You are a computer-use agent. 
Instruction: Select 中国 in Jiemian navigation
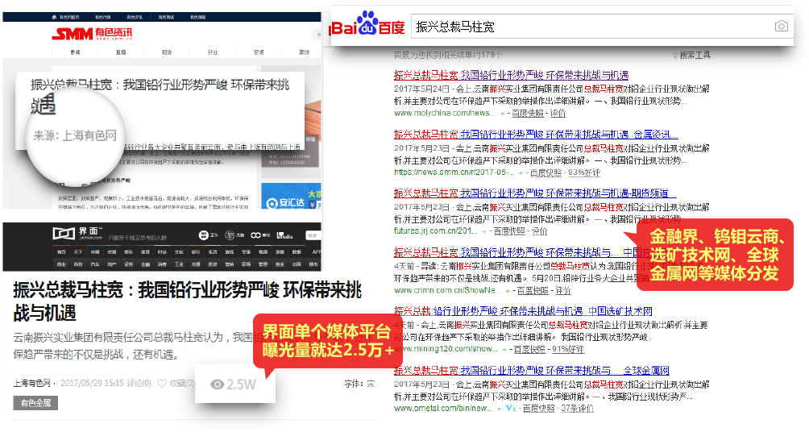point(95,252)
